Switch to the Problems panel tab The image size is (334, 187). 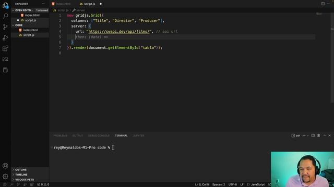click(61, 136)
